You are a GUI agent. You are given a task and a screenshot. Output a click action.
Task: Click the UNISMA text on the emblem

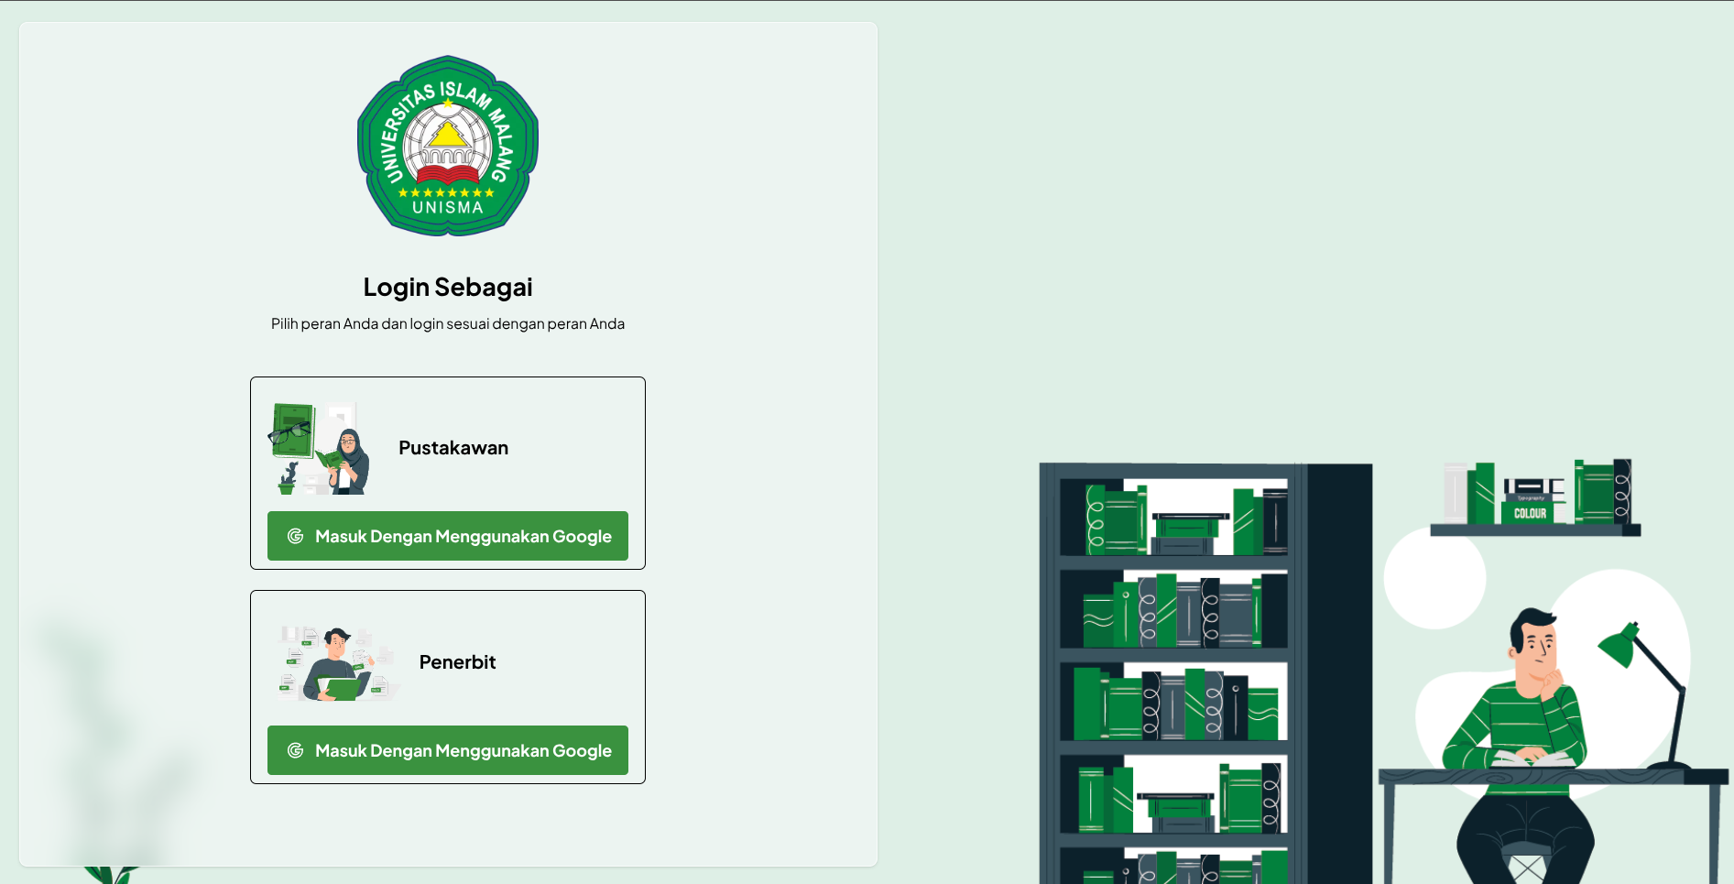tap(448, 208)
